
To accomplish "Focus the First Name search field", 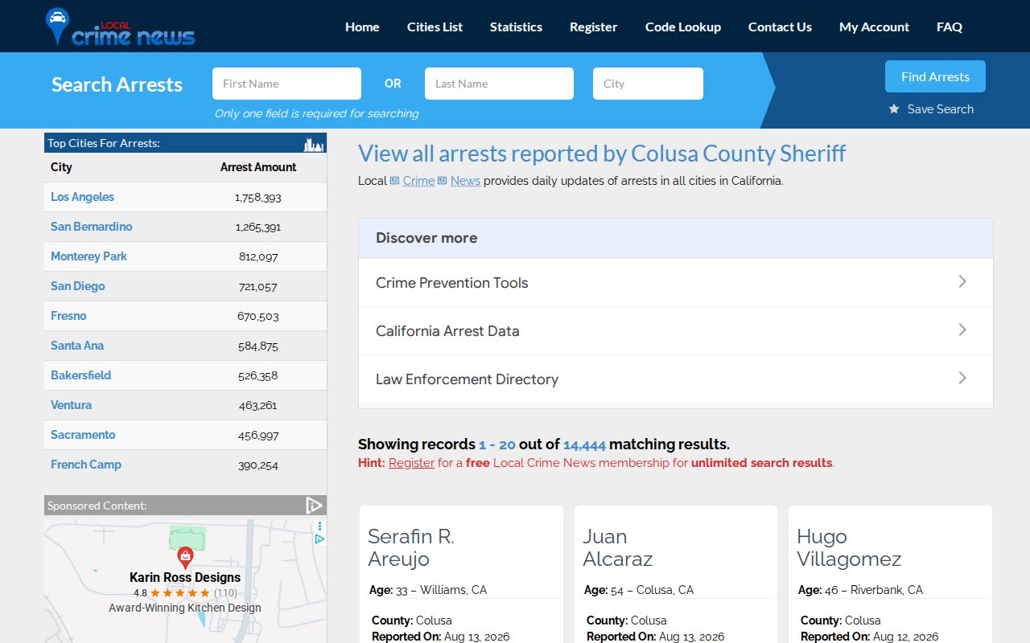I will tap(286, 84).
